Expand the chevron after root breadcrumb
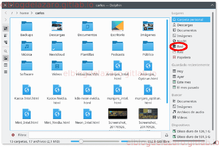Image resolution: width=219 pixels, height=147 pixels. (17, 13)
